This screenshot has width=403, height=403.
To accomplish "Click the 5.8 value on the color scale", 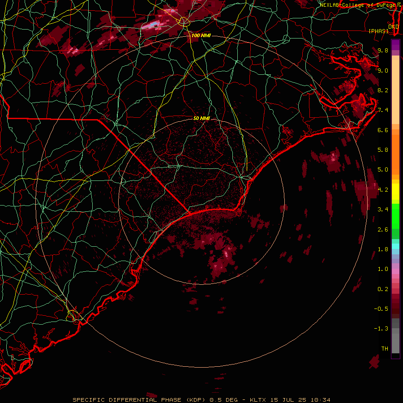I will (383, 150).
